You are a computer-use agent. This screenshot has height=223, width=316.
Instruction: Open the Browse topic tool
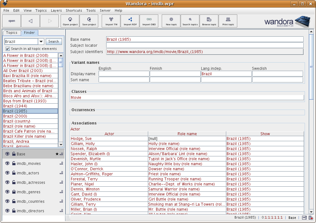pos(209,21)
